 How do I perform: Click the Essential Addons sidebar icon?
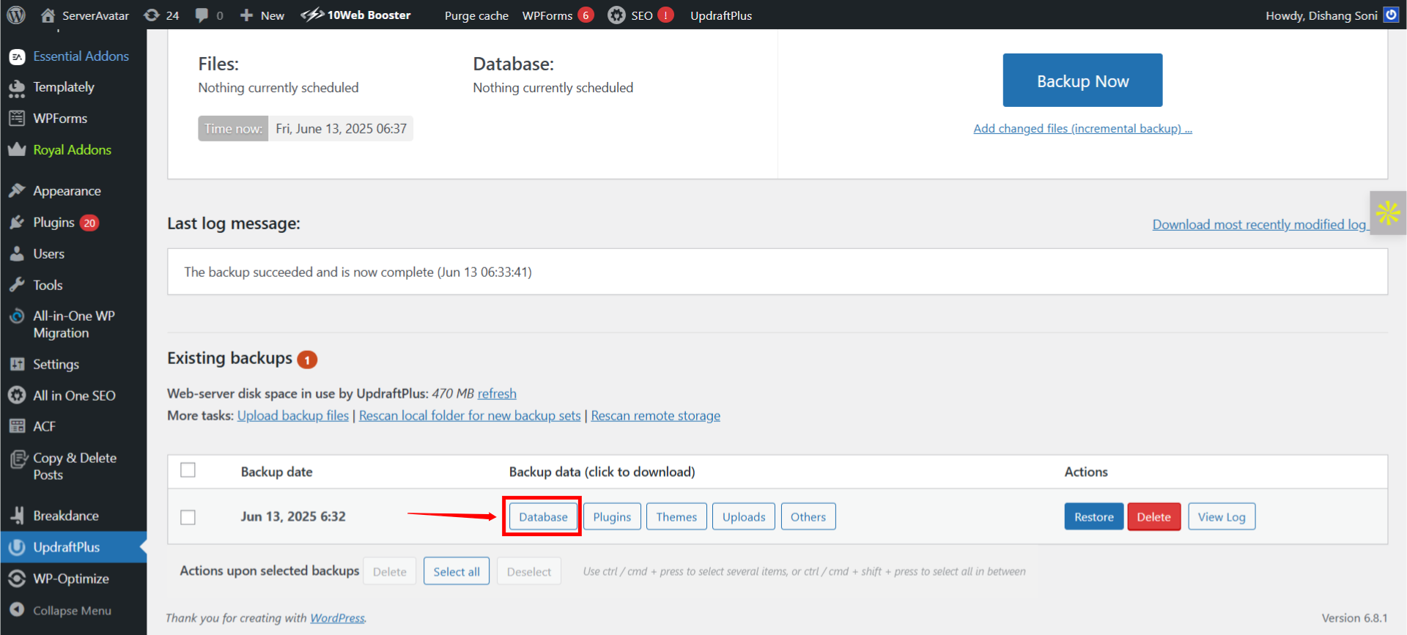coord(18,56)
